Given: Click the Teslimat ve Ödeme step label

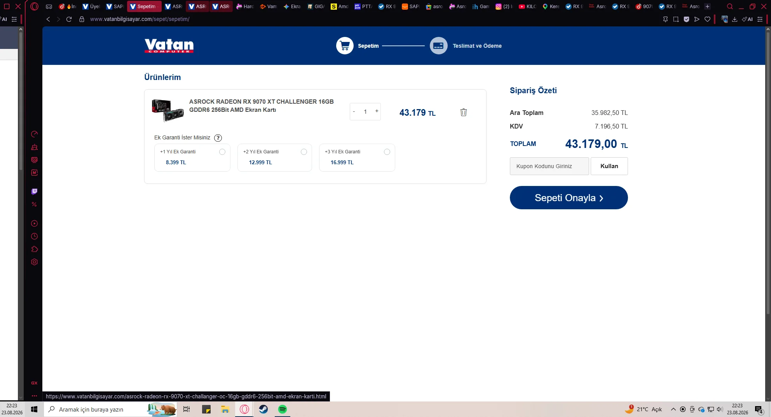Looking at the screenshot, I should [477, 46].
